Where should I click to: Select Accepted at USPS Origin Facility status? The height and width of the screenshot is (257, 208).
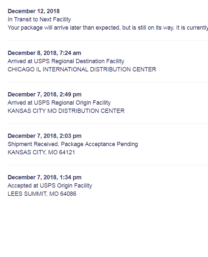pos(50,186)
